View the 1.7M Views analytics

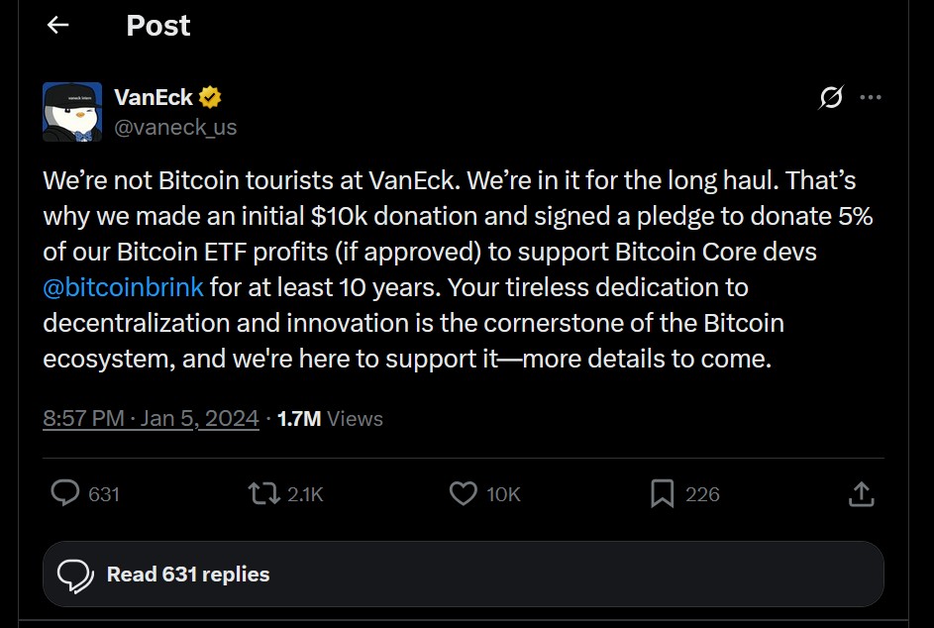[330, 418]
